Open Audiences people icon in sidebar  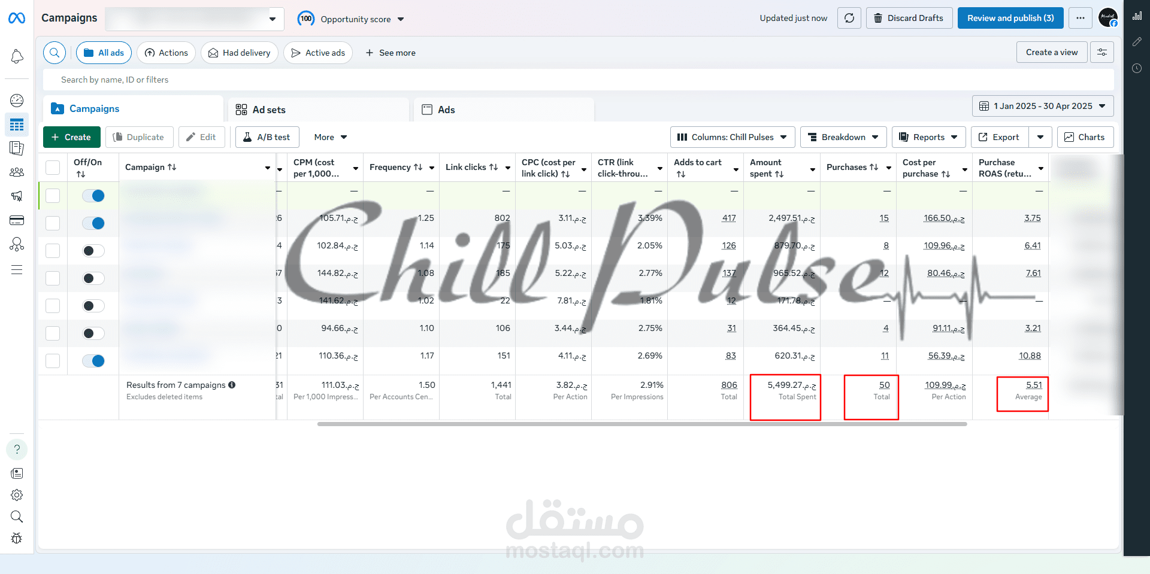(17, 172)
